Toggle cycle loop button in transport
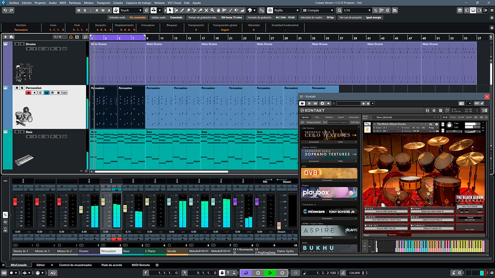 pos(246,273)
